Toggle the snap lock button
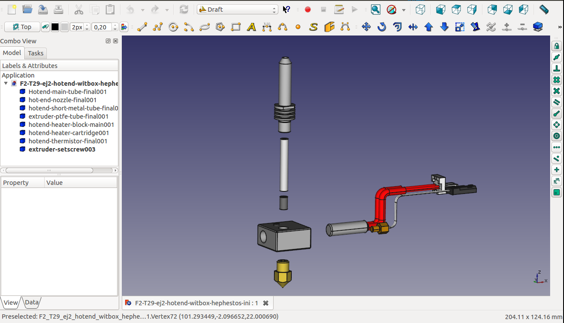The image size is (564, 323). [557, 46]
